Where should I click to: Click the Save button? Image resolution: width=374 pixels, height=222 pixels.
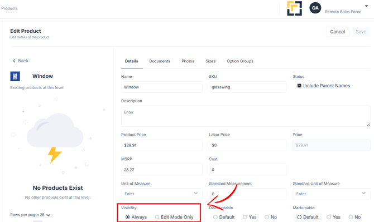click(361, 32)
